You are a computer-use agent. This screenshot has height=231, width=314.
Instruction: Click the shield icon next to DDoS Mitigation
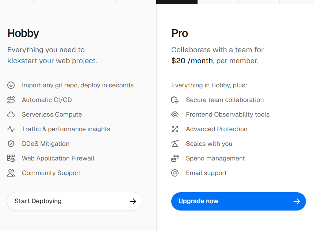(x=11, y=144)
